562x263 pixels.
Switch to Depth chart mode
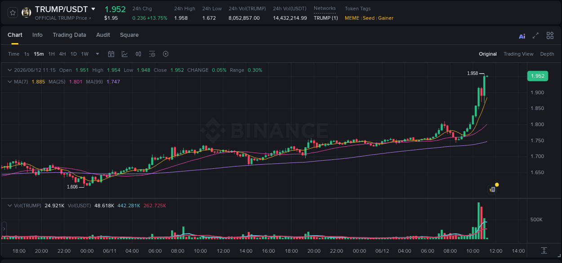pos(547,54)
